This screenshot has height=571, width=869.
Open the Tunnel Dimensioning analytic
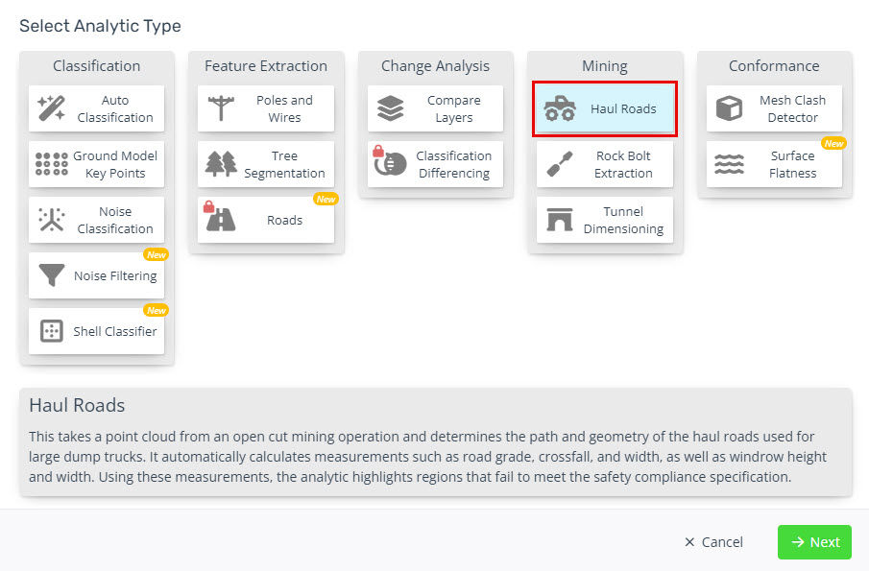pos(604,220)
